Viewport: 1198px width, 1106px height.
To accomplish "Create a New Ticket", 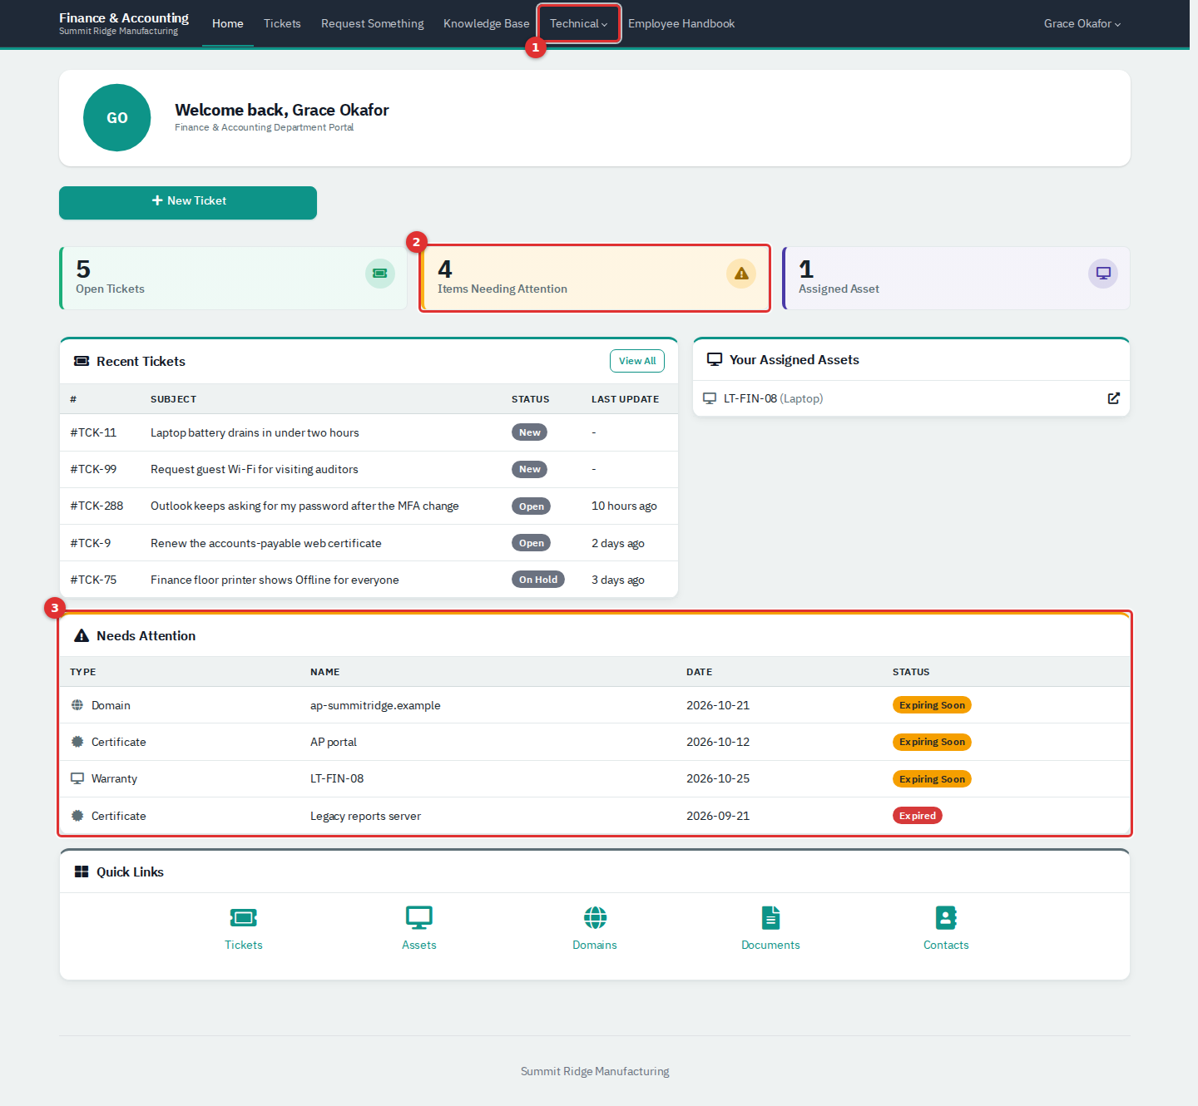I will coord(188,203).
